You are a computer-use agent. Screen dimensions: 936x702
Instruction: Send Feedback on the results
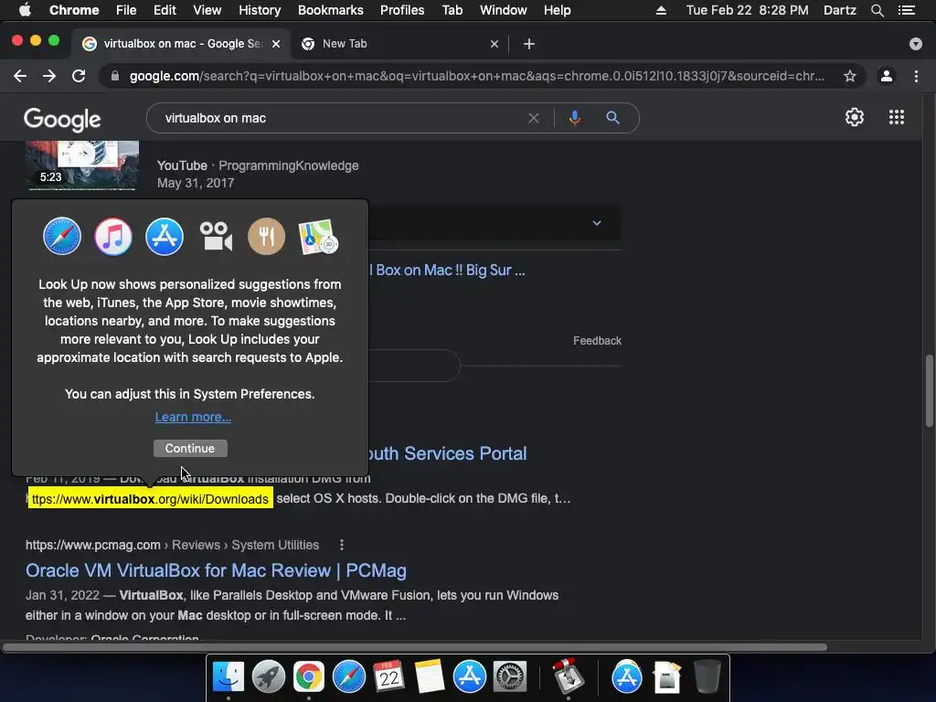pyautogui.click(x=597, y=341)
